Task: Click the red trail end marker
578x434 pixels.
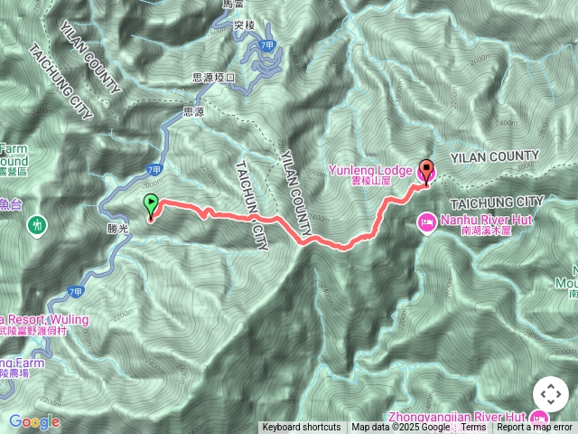Action: pyautogui.click(x=426, y=173)
